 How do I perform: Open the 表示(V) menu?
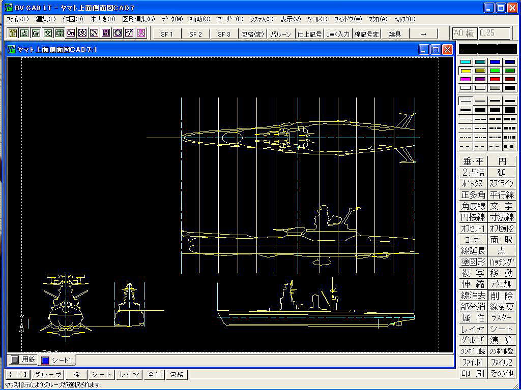(291, 19)
